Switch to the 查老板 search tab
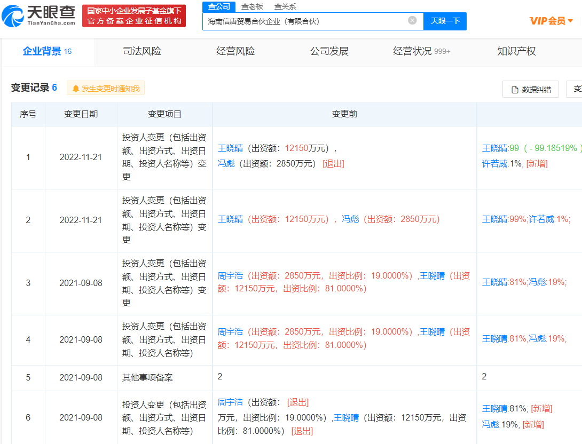Viewport: 582px width, 444px height. pyautogui.click(x=252, y=6)
